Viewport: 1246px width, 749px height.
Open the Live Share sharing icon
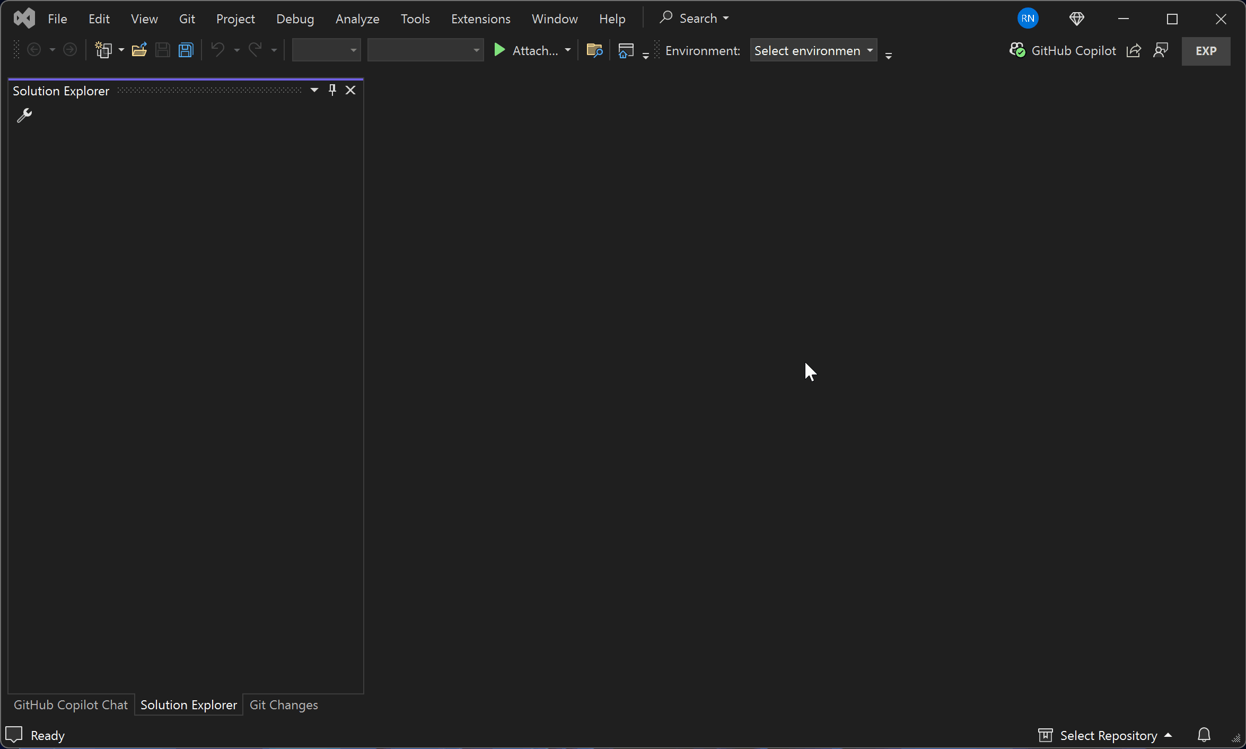click(1134, 50)
